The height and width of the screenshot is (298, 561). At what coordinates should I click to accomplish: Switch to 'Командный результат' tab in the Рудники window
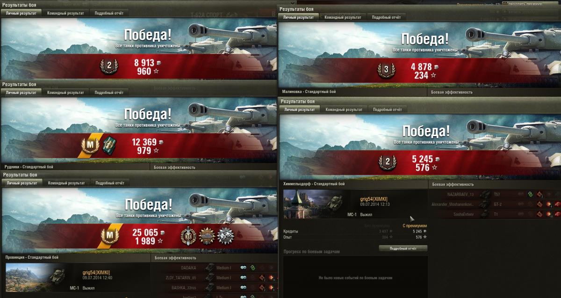(x=66, y=93)
